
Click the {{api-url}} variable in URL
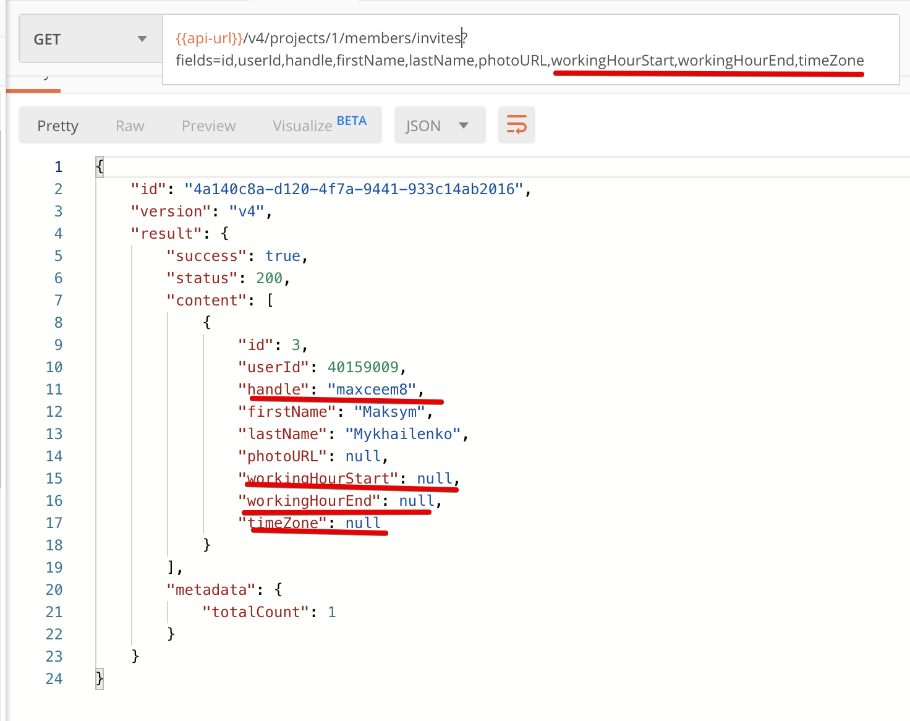(x=210, y=38)
